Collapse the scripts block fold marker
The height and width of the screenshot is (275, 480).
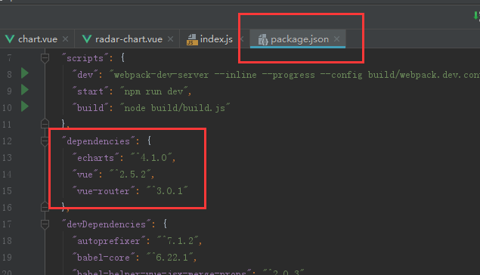45,57
